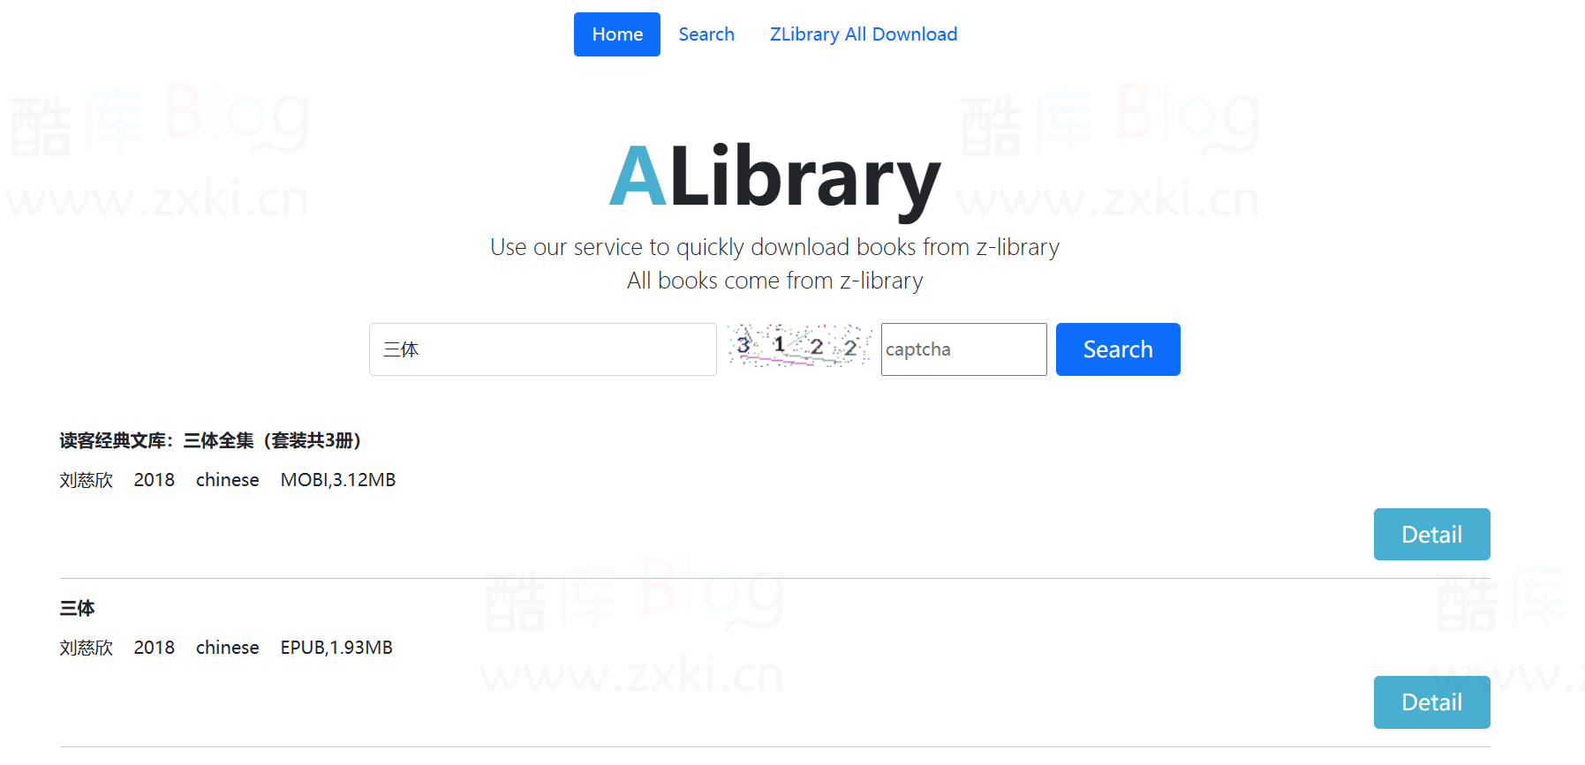Viewport: 1585px width, 765px height.
Task: Open Detail for 三体 EPUB book
Action: [x=1432, y=702]
